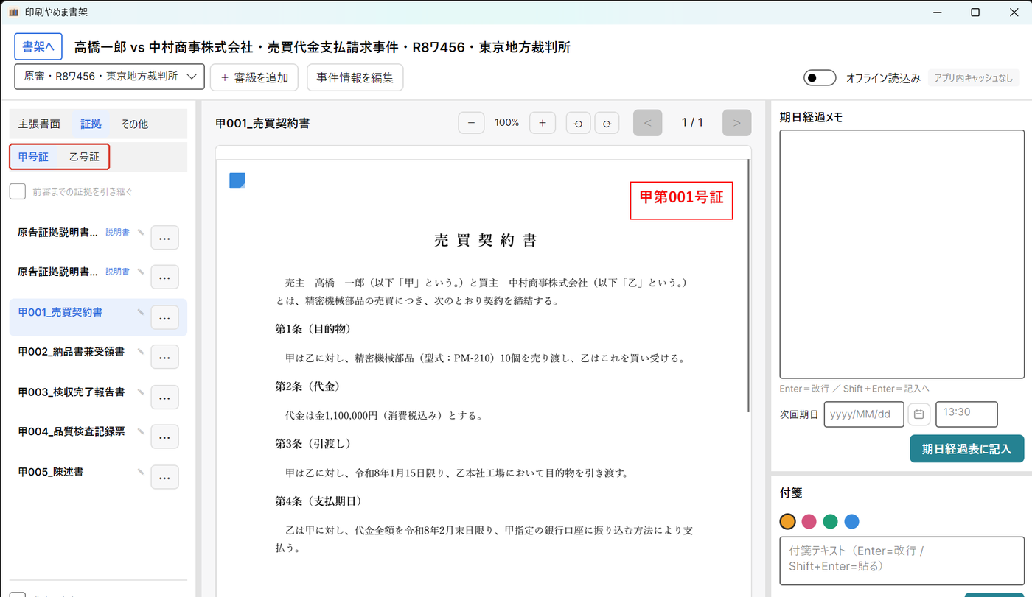This screenshot has width=1032, height=597.
Task: Click the document viewer vertical scrollbar
Action: pos(749,286)
